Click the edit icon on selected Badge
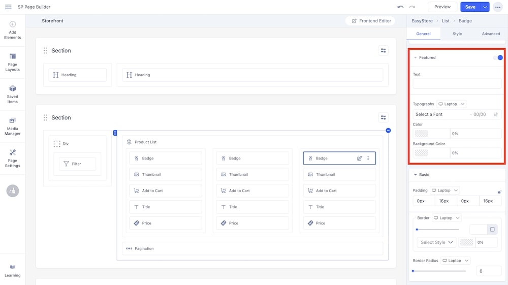508x285 pixels. pyautogui.click(x=360, y=159)
